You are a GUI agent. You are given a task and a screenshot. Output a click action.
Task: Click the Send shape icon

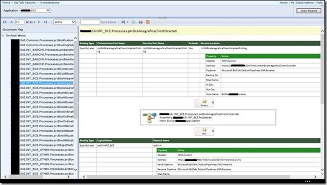point(204,131)
